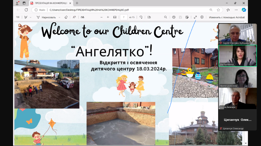This screenshot has height=146, width=261.
Task: Open the translate tool in PDF toolbar
Action: (x=82, y=17)
